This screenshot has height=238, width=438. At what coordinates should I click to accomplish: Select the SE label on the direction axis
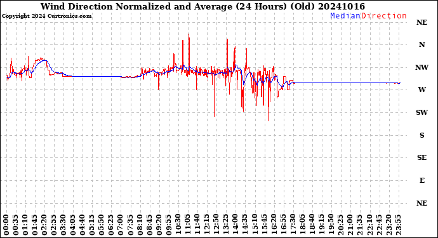421,158
